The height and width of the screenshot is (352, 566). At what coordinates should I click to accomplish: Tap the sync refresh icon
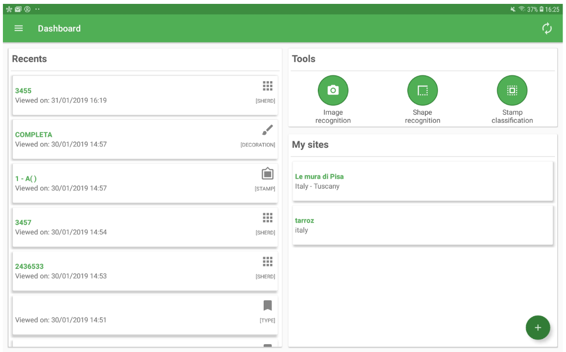coord(547,29)
